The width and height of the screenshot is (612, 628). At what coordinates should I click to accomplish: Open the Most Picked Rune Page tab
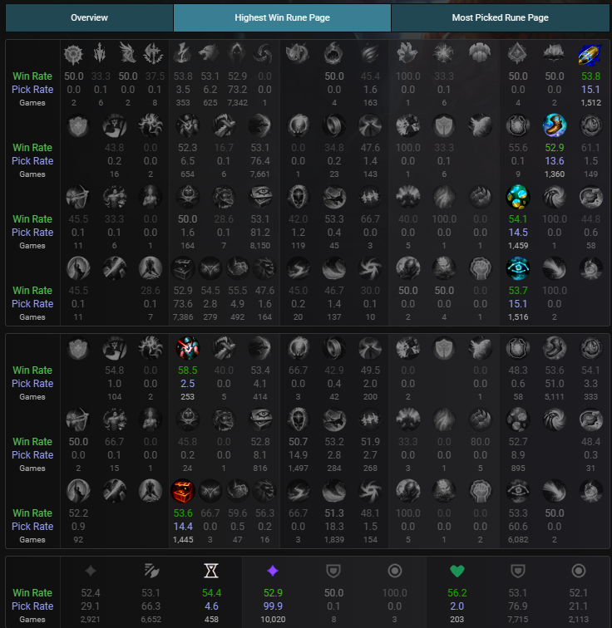(x=501, y=17)
